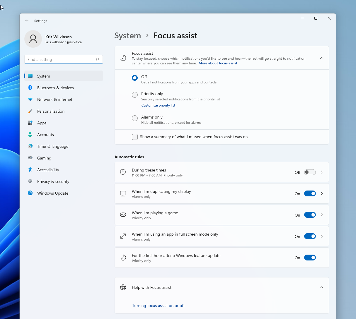Click the Accounts person icon in sidebar
Screen dimensions: 356x319
point(30,135)
